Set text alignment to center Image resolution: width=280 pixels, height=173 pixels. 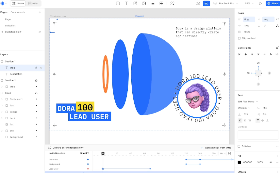[x=245, y=121]
